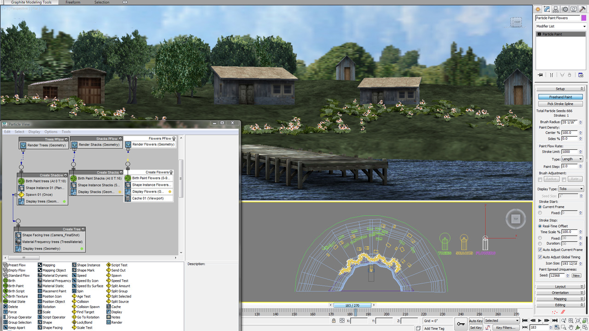589x331 pixels.
Task: Open Time Configuration icon
Action: click(557, 327)
